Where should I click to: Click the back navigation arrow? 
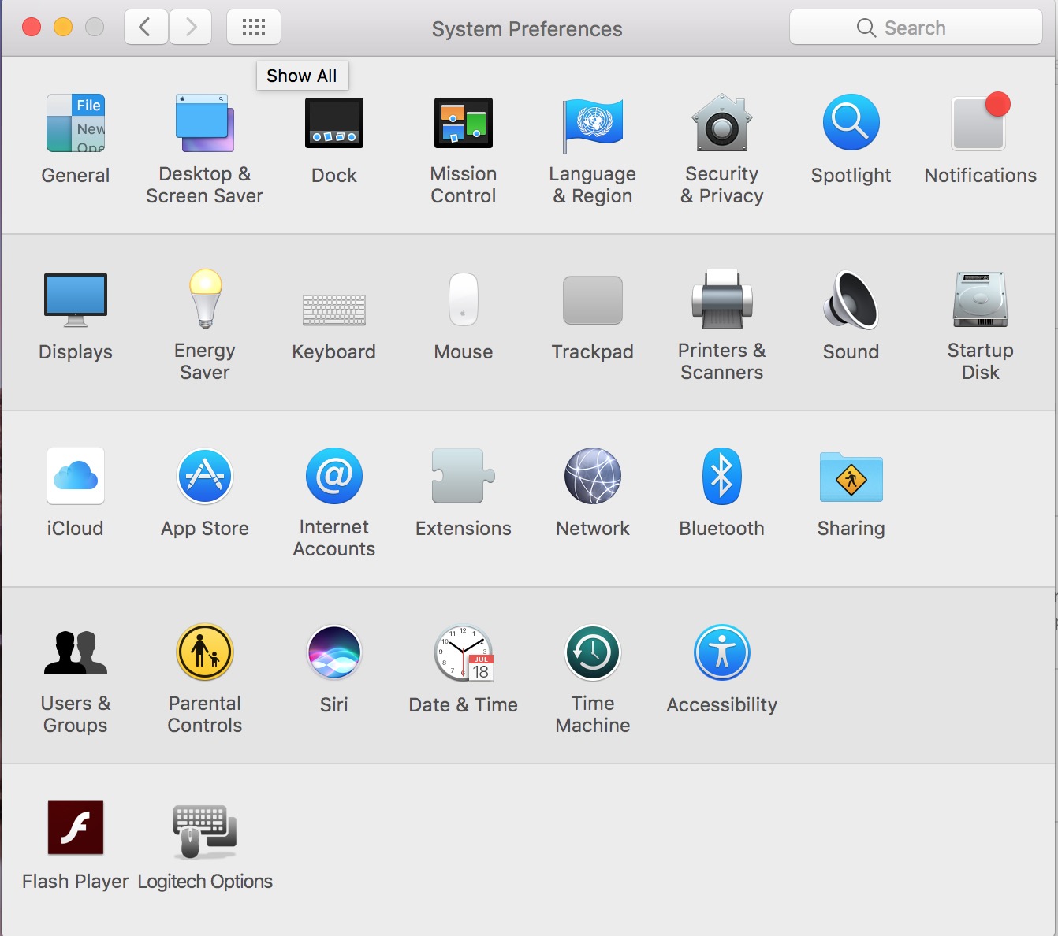click(x=146, y=28)
